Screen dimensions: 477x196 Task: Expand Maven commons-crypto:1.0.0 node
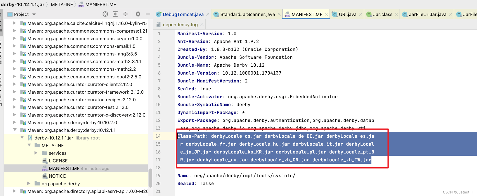(15, 38)
